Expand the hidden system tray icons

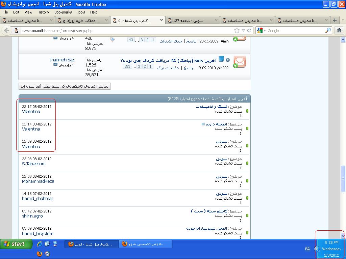pyautogui.click(x=317, y=249)
